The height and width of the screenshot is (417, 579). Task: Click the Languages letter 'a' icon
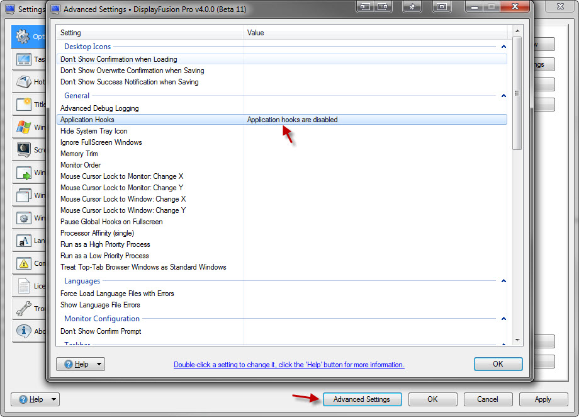coord(24,241)
